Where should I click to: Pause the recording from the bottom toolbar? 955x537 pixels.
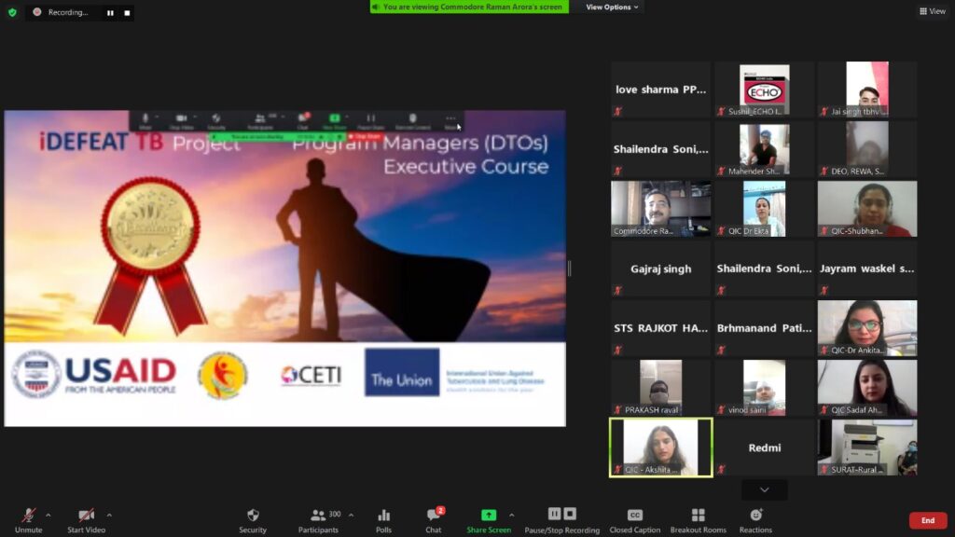(x=554, y=514)
